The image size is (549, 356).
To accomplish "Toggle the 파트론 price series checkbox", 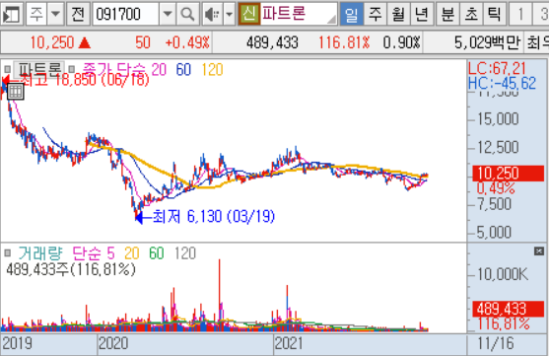I will [7, 69].
